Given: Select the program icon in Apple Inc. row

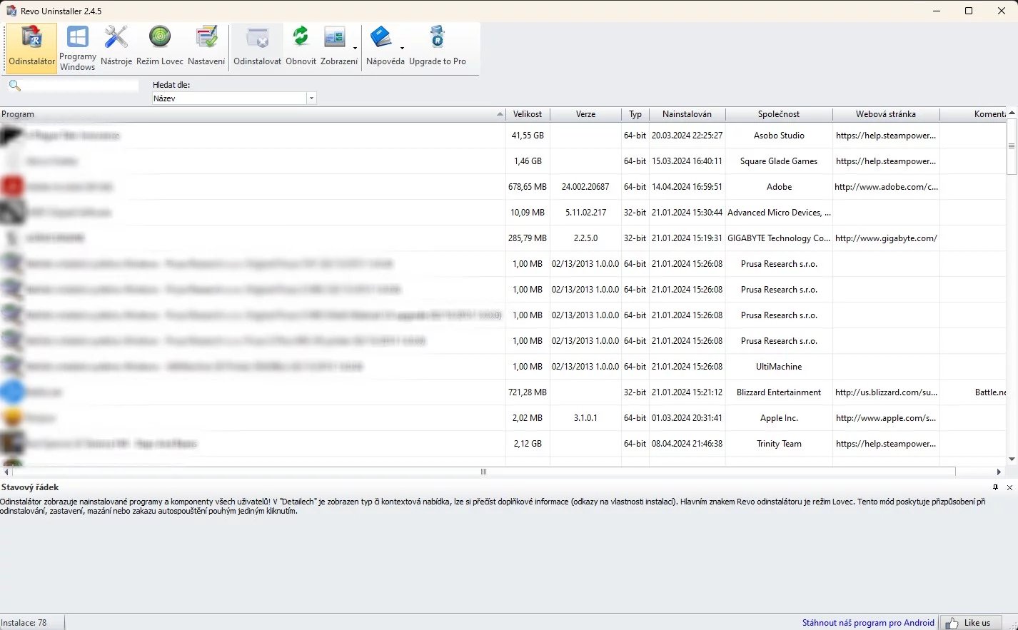Looking at the screenshot, I should coord(12,418).
